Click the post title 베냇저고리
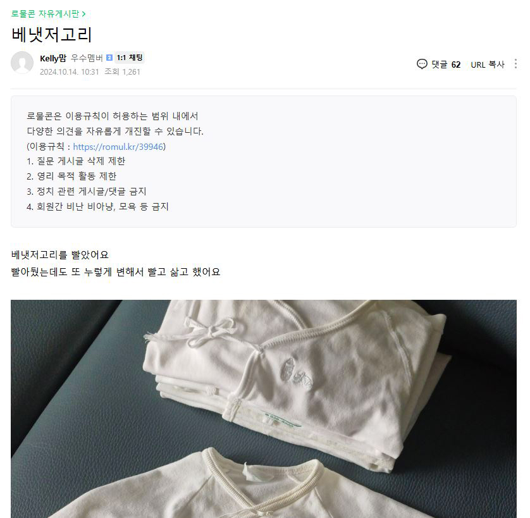Screen dimensions: 530x518 [x=51, y=35]
